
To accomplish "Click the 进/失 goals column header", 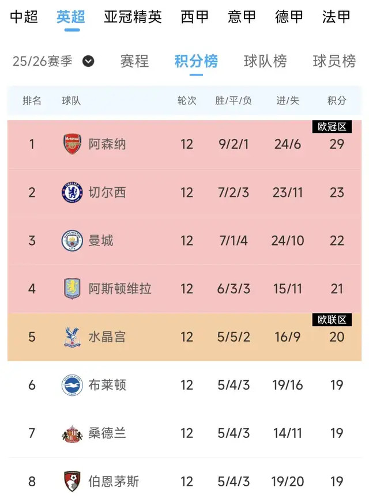I will coord(288,101).
